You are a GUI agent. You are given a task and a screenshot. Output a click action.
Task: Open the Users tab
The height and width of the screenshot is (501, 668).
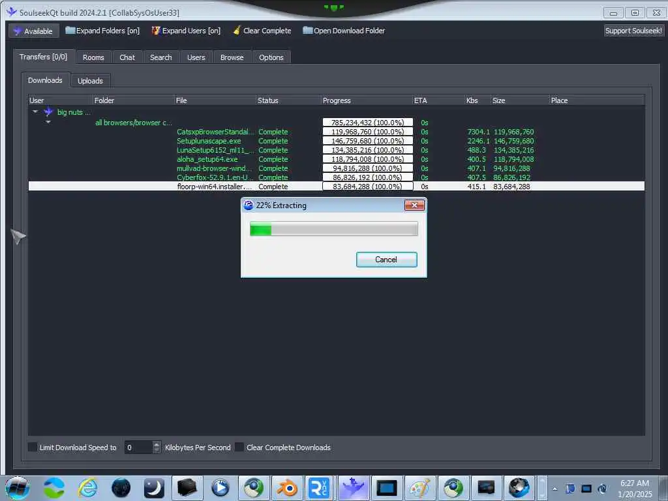point(196,57)
